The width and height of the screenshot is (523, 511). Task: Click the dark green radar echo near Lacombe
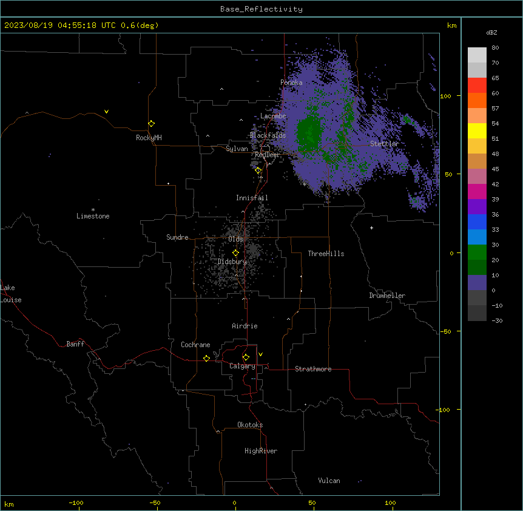tap(309, 132)
